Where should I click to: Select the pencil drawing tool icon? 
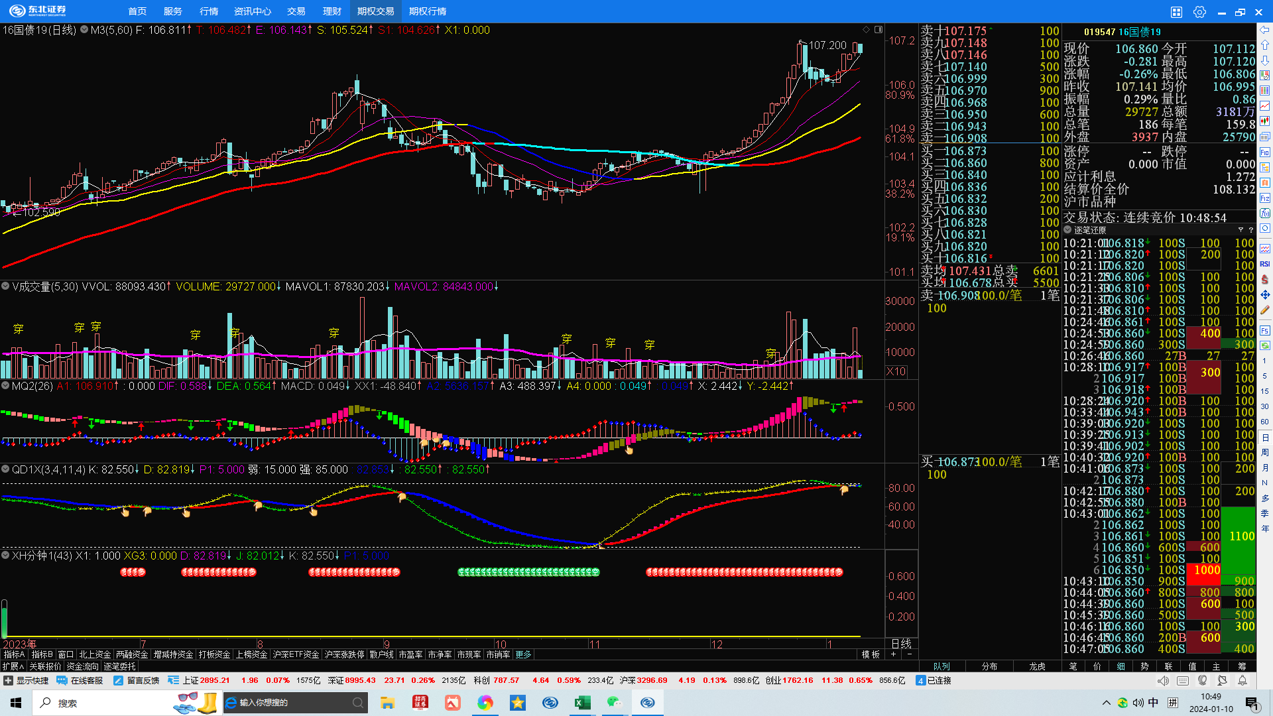click(1265, 310)
